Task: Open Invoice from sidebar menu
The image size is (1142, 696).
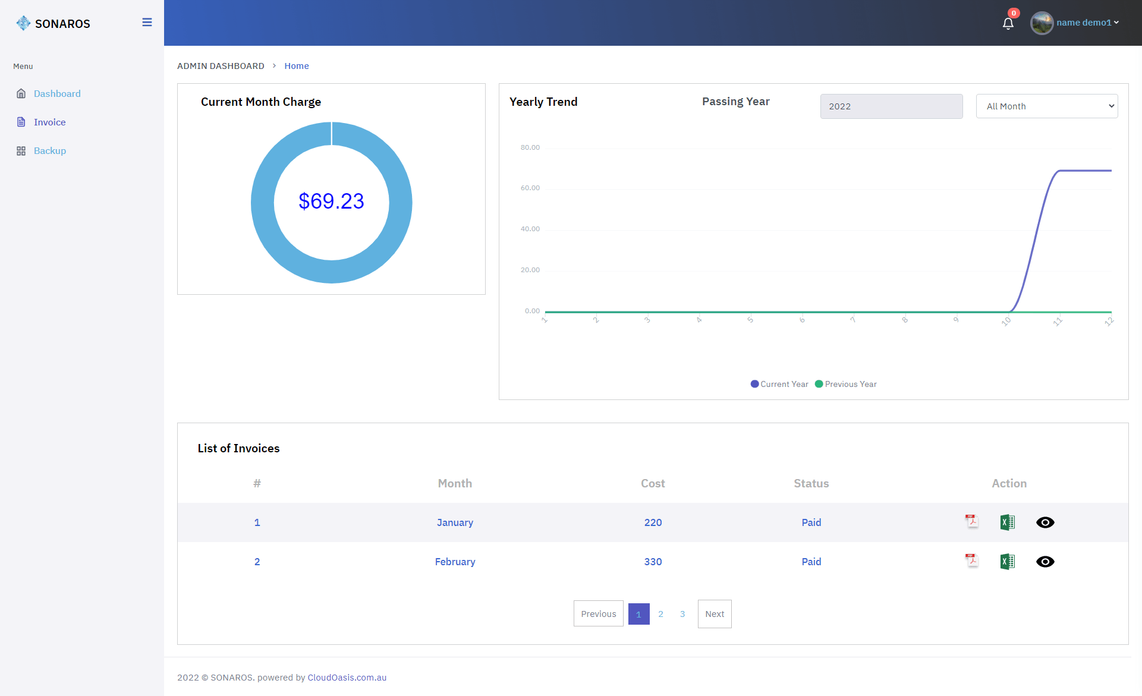Action: 49,122
